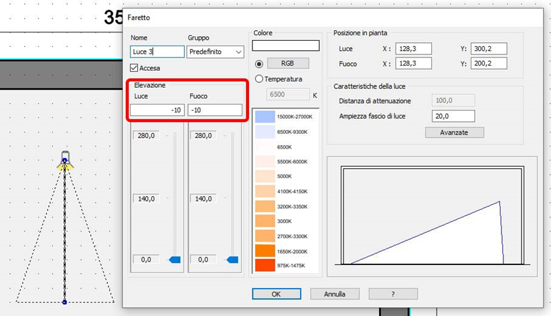
Task: Choose the 3000K warm color swatch
Action: 265,221
